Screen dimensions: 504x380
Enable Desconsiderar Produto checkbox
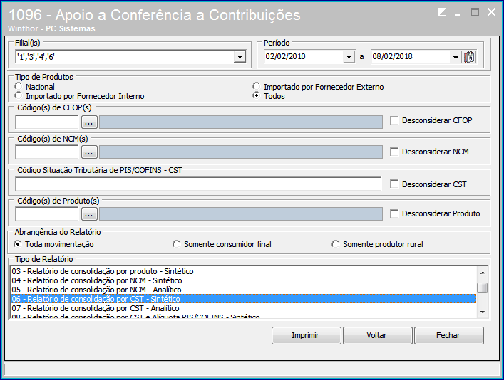pos(394,213)
